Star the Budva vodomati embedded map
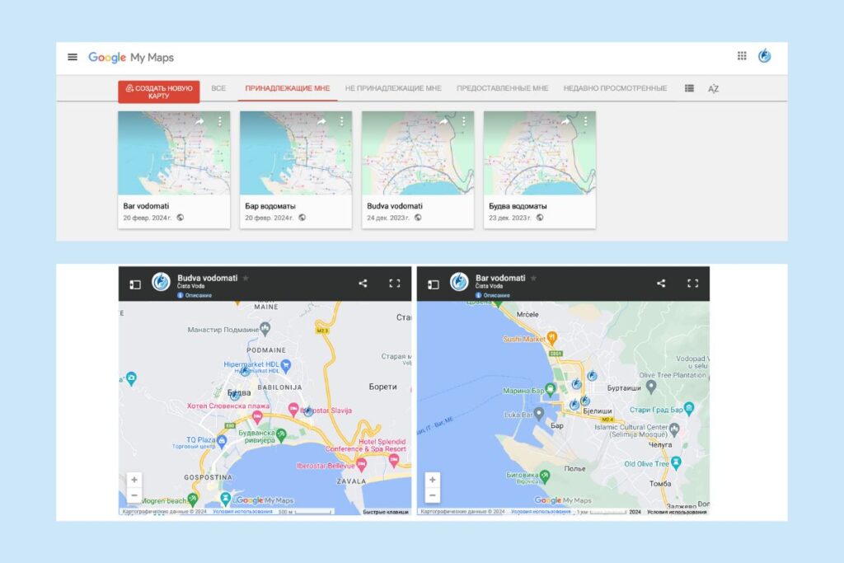844x563 pixels. (246, 279)
